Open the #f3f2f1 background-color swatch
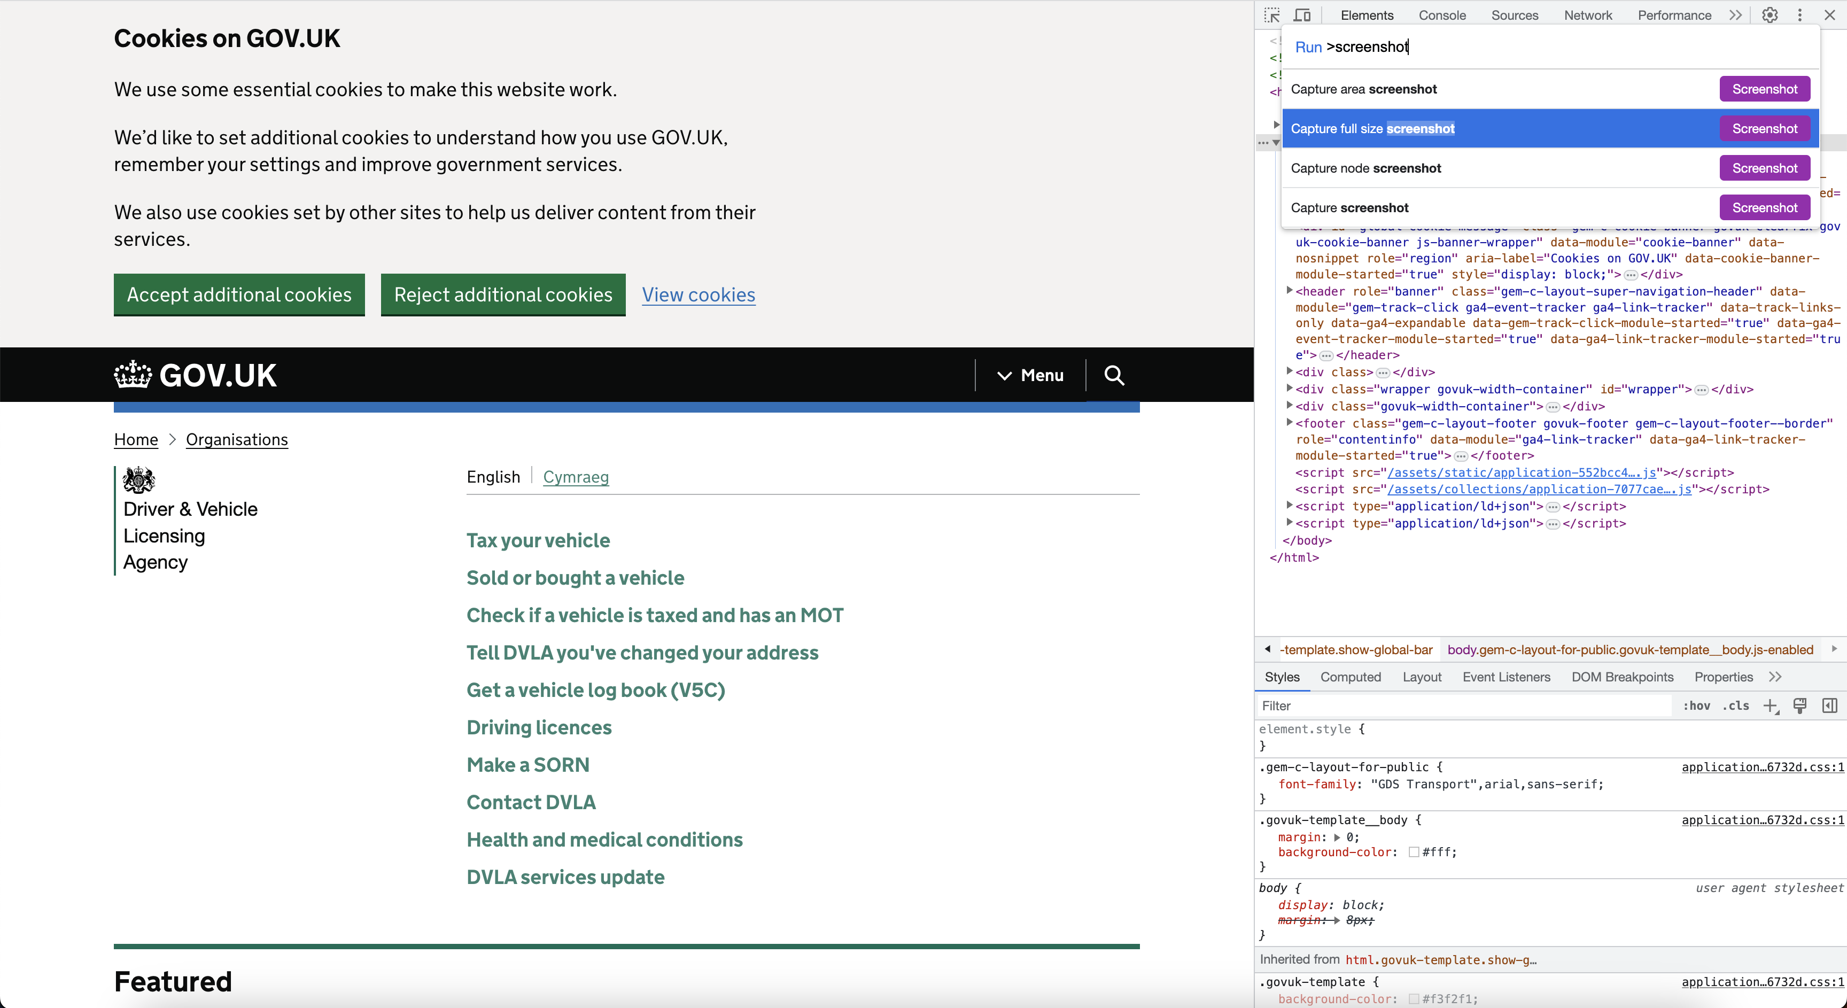Screen dimensions: 1847x1008 (x=1413, y=999)
